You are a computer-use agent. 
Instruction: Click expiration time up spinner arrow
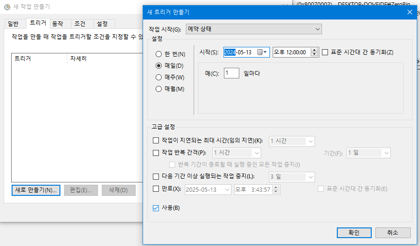click(276, 188)
